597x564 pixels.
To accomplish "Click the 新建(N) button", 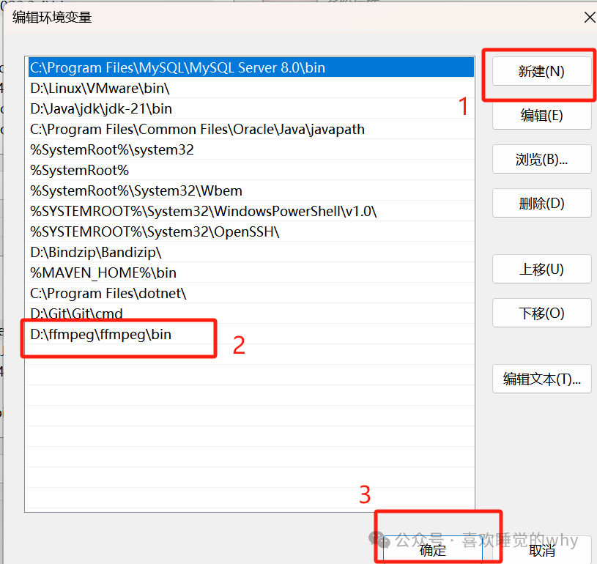I will [x=541, y=71].
